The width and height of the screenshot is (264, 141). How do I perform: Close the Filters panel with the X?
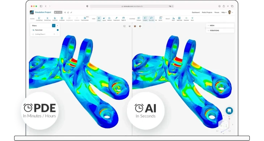[x=58, y=26]
